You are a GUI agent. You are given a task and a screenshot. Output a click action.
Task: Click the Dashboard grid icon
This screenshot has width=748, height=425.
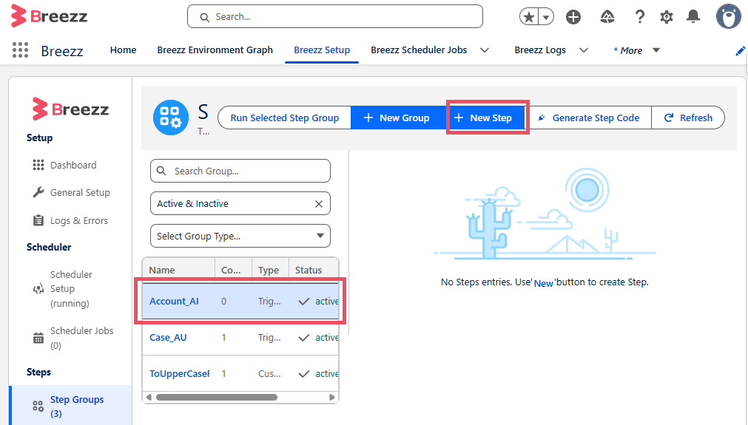38,165
